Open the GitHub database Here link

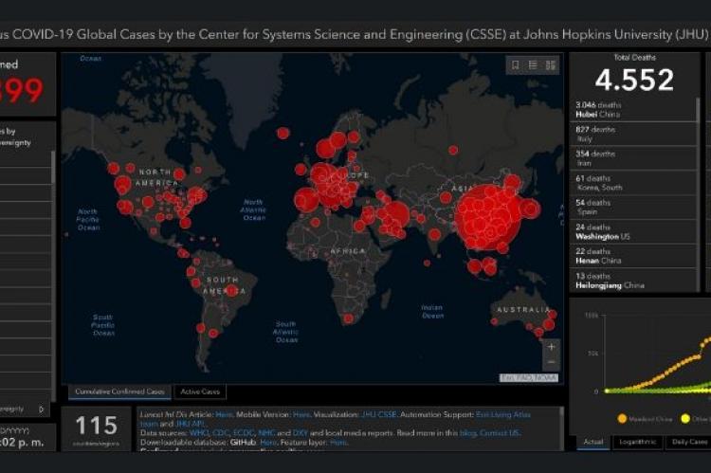[268, 442]
